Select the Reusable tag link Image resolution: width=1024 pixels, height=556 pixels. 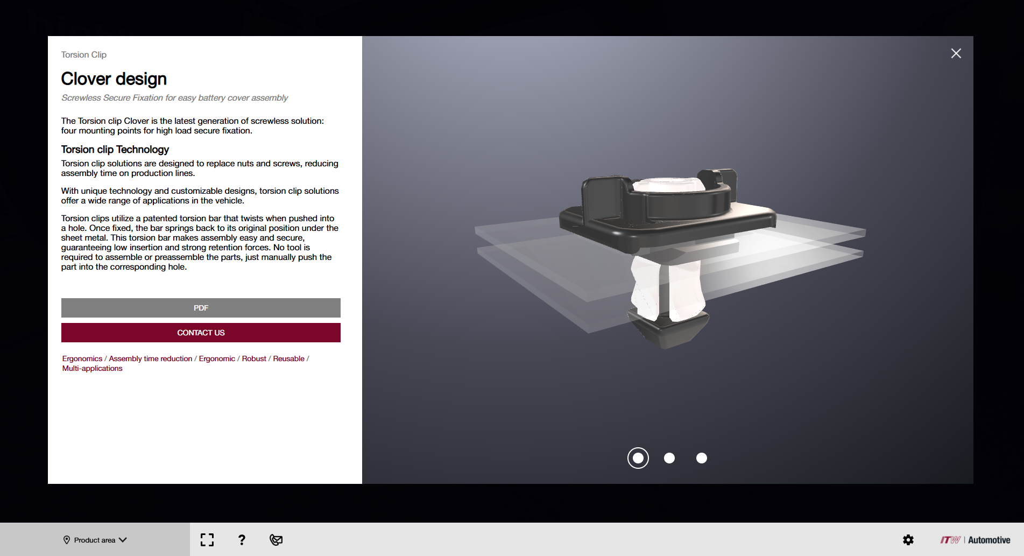(288, 358)
